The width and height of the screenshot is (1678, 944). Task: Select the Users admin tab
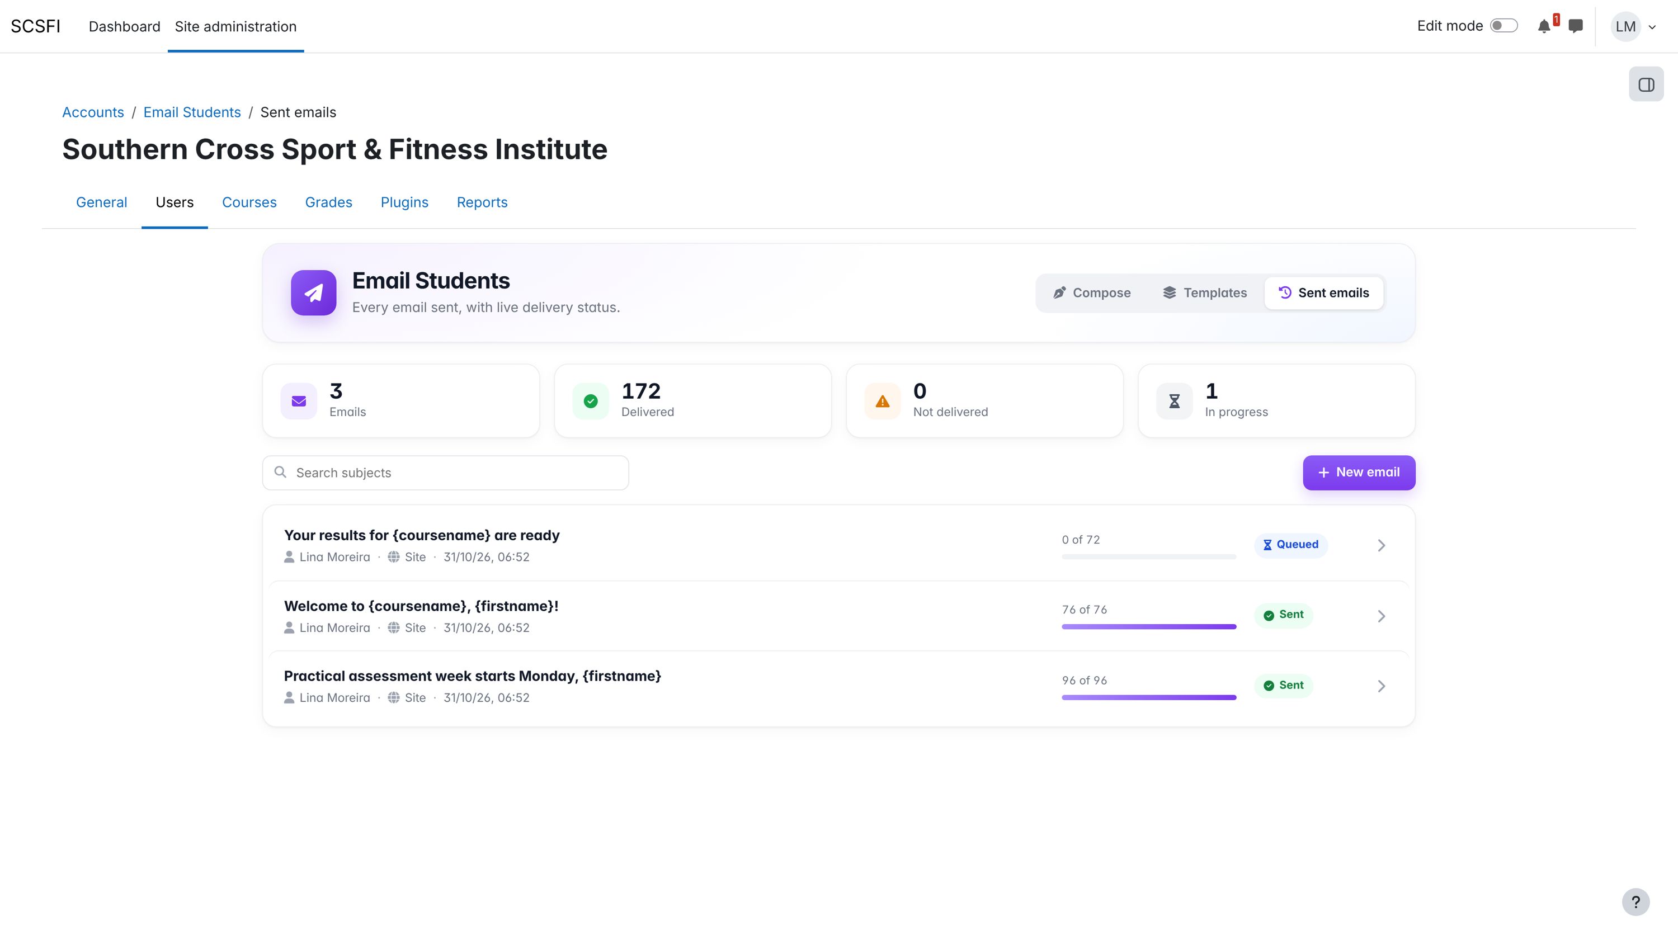175,202
